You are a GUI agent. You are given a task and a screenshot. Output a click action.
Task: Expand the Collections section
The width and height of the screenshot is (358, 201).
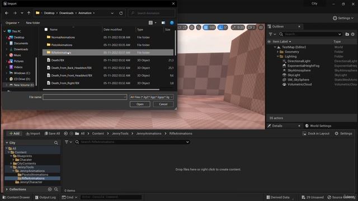pyautogui.click(x=7, y=189)
